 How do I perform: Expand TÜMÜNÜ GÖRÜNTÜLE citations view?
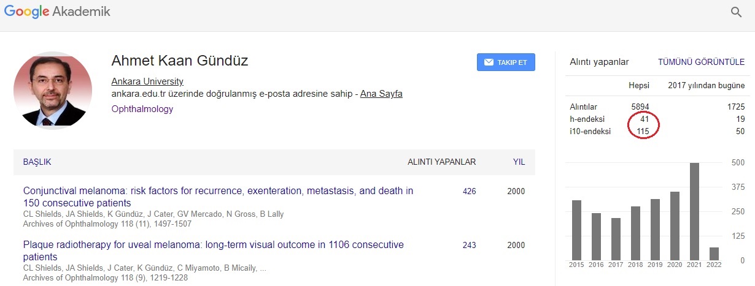(x=702, y=62)
